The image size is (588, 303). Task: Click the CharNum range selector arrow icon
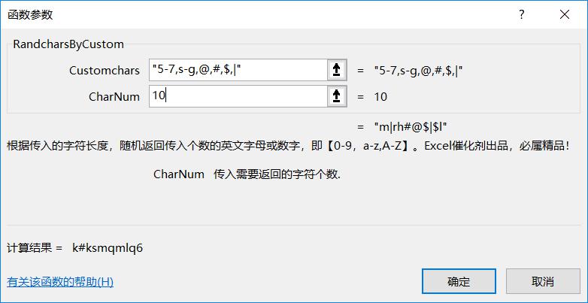(x=337, y=96)
